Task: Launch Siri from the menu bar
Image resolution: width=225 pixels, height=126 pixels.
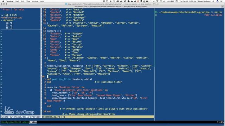Action: pyautogui.click(x=218, y=1)
